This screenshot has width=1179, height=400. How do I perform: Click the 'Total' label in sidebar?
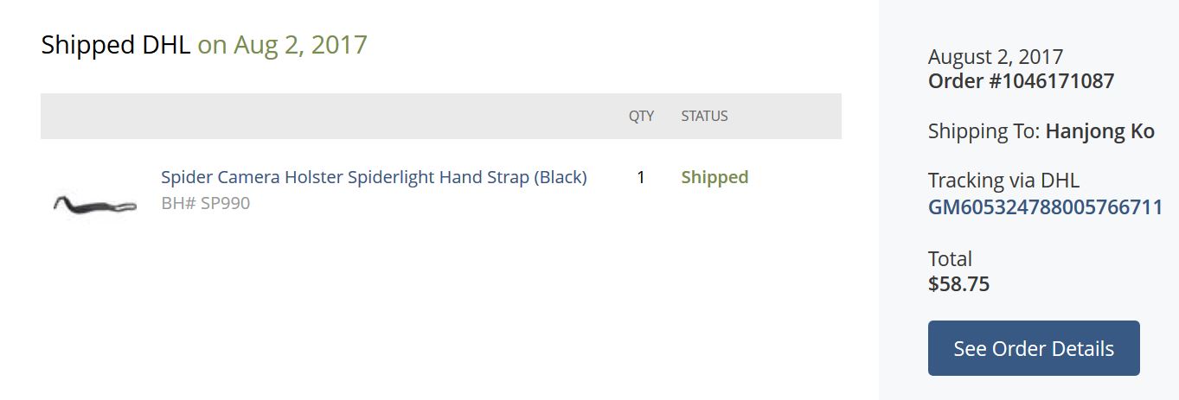point(950,259)
